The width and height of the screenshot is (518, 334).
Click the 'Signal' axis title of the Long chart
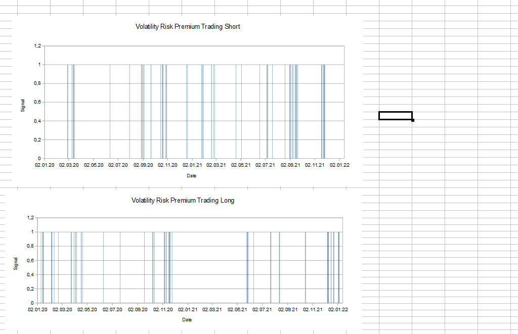[x=16, y=263]
